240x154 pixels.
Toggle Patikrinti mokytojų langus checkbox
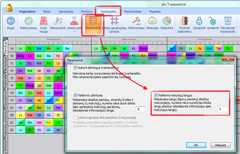pyautogui.click(x=156, y=95)
